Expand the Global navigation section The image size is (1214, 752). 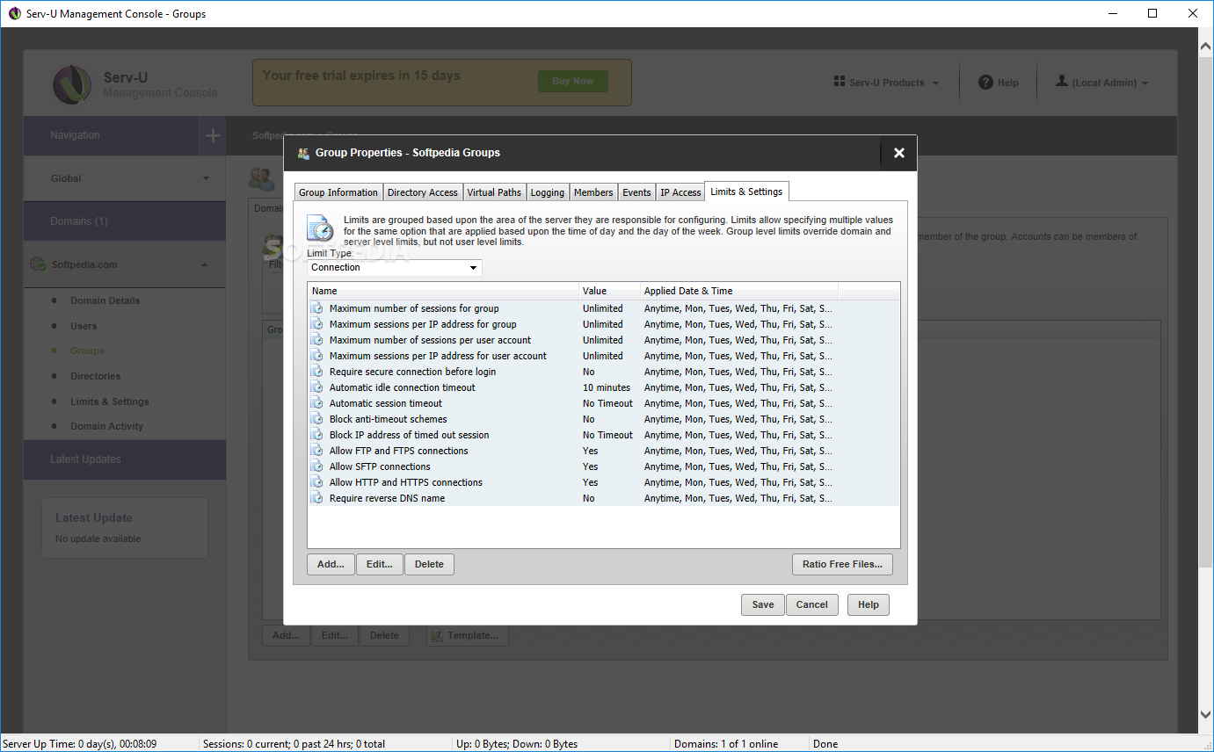[x=125, y=178]
